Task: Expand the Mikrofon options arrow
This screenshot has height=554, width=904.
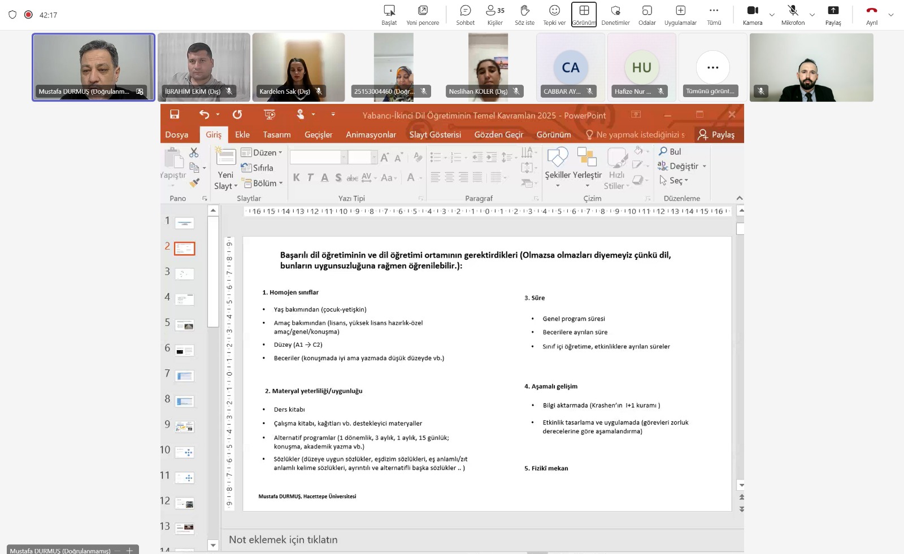Action: pyautogui.click(x=812, y=15)
